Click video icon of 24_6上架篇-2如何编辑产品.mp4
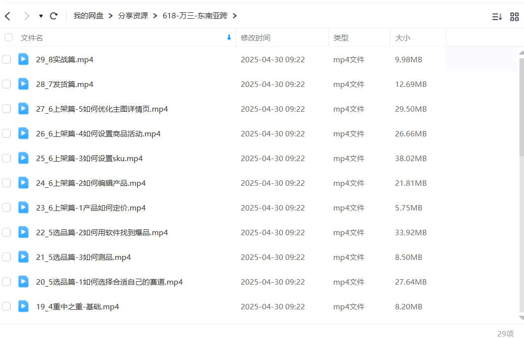The width and height of the screenshot is (524, 338). 23,183
